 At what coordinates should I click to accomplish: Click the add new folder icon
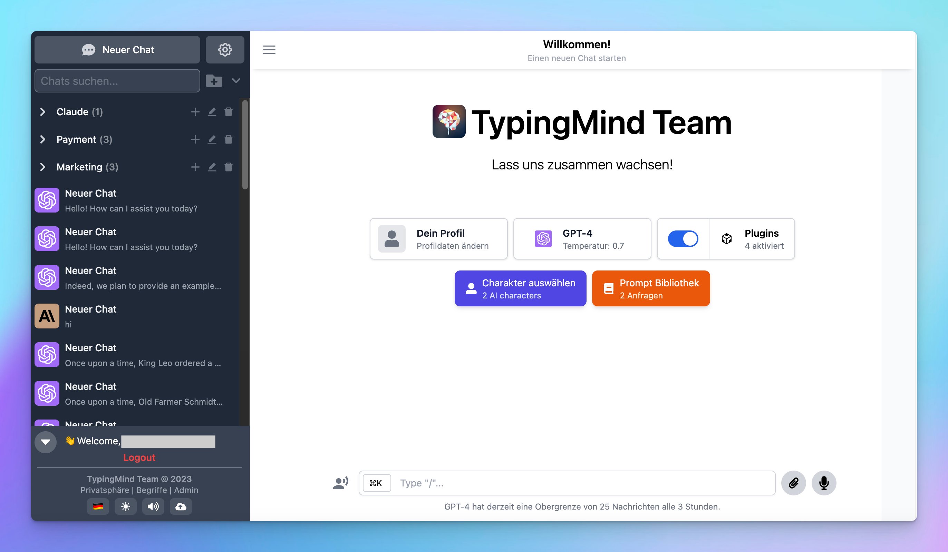tap(214, 81)
